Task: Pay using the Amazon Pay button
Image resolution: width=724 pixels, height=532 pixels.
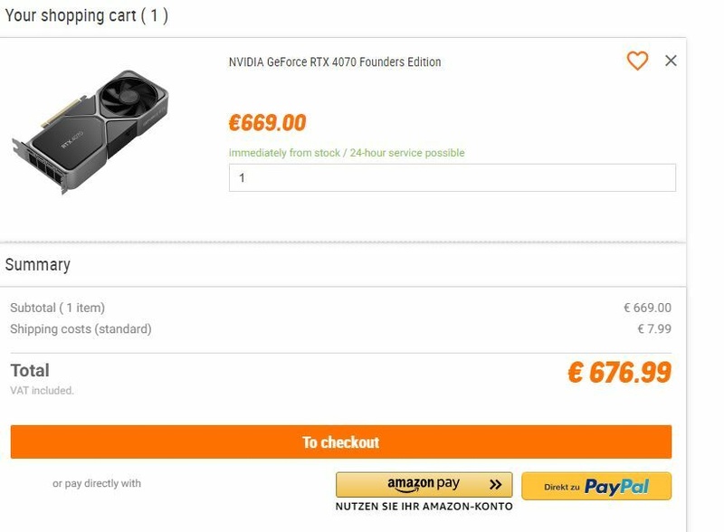Action: tap(424, 485)
